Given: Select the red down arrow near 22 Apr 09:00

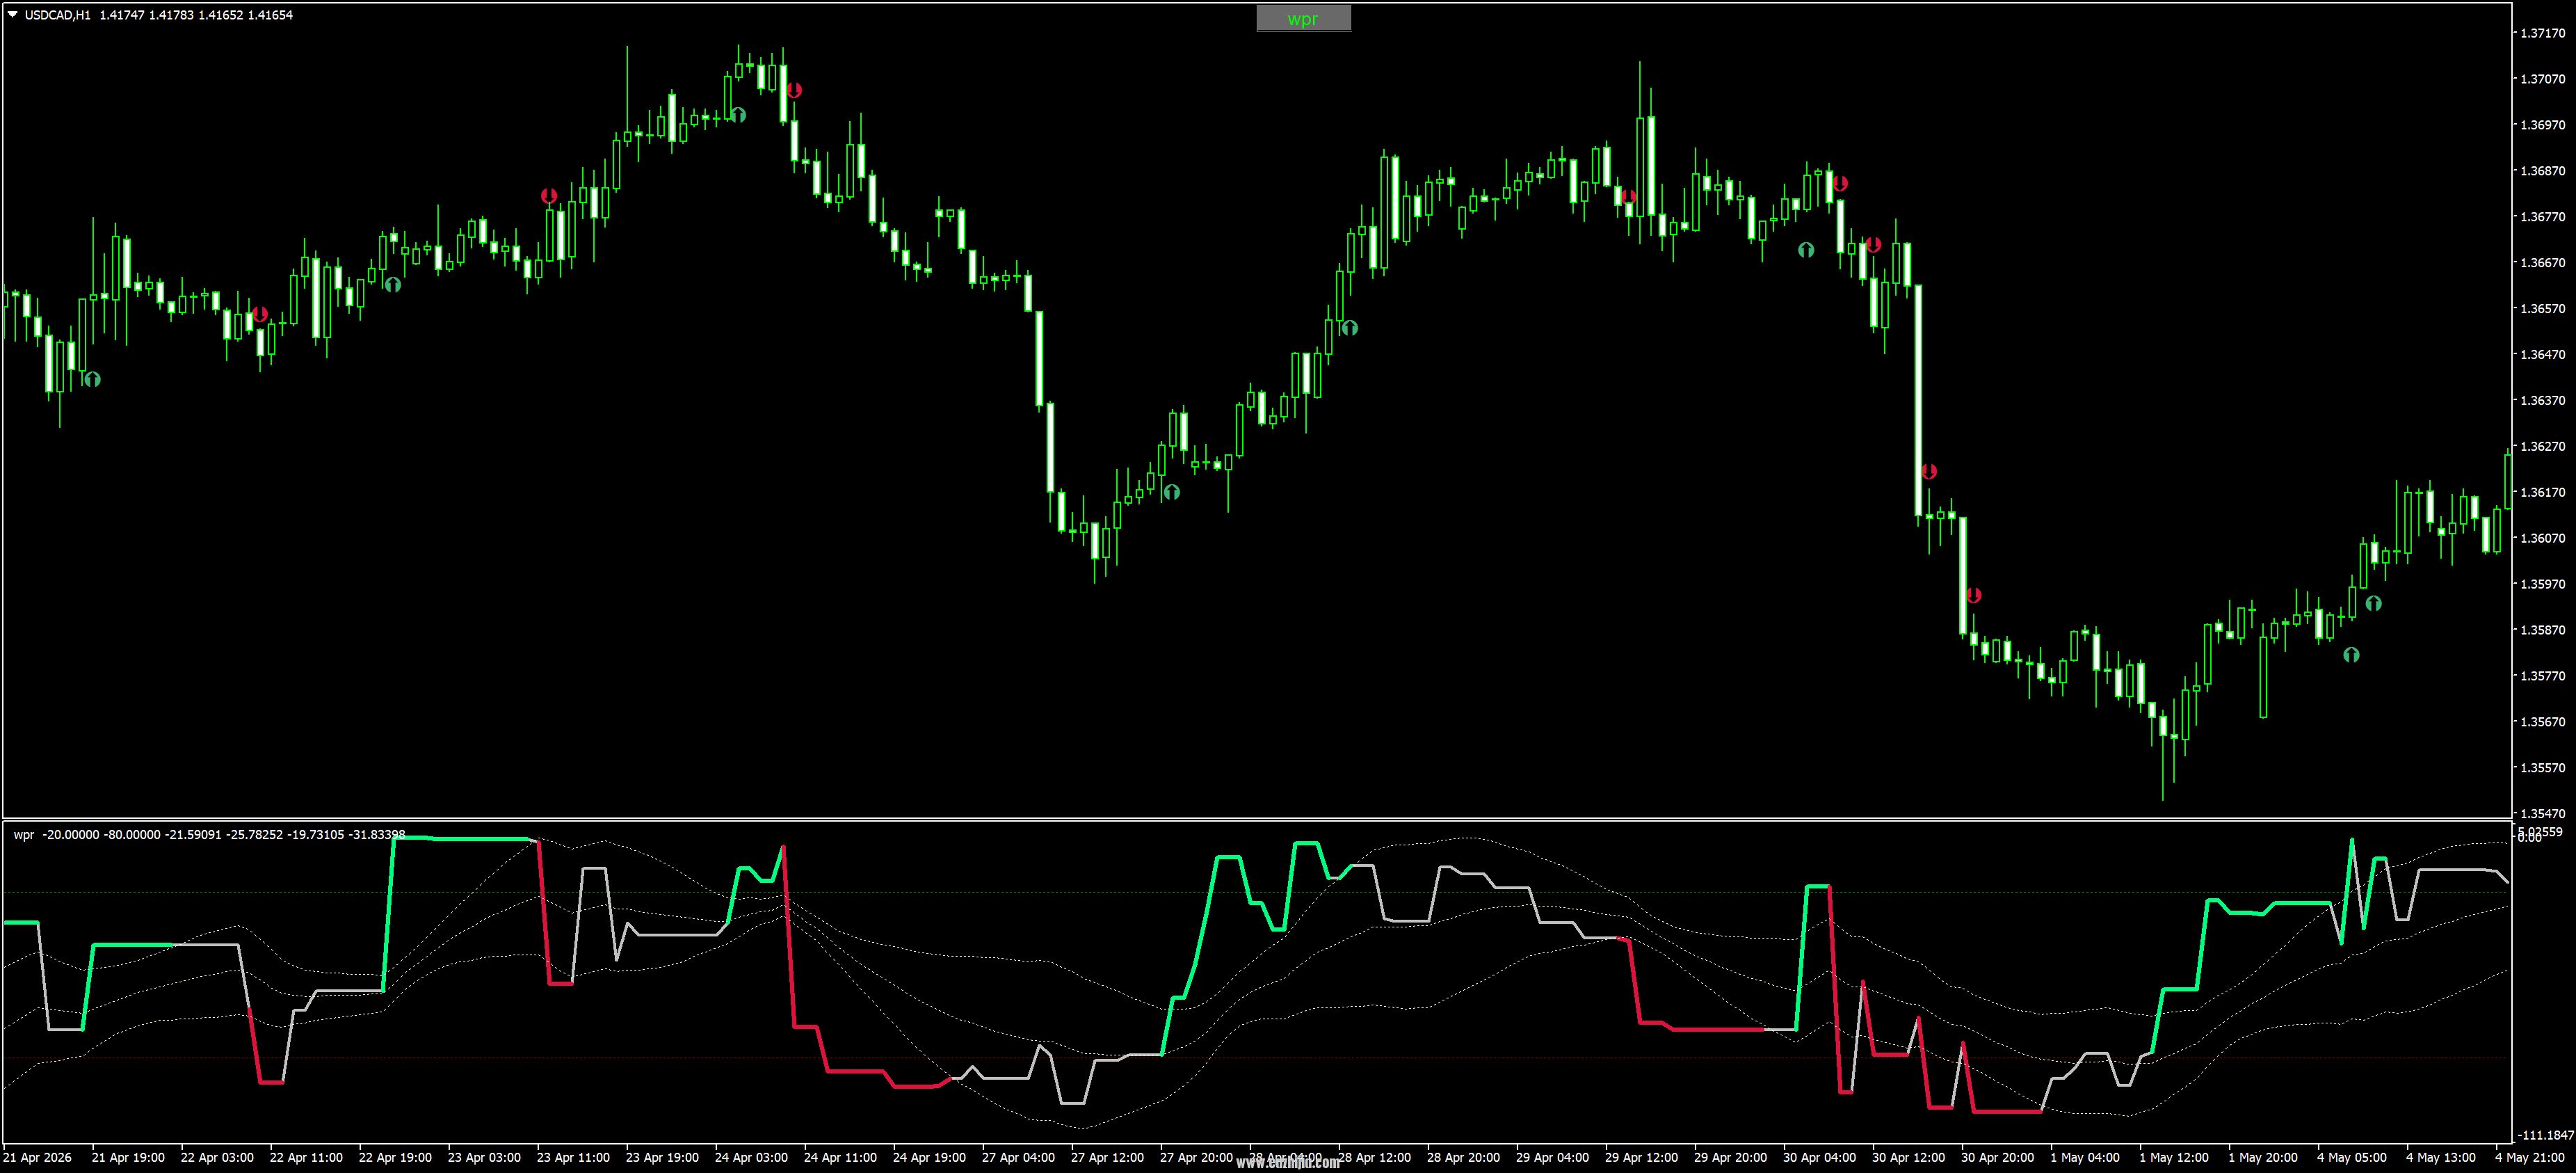Looking at the screenshot, I should click(x=260, y=314).
